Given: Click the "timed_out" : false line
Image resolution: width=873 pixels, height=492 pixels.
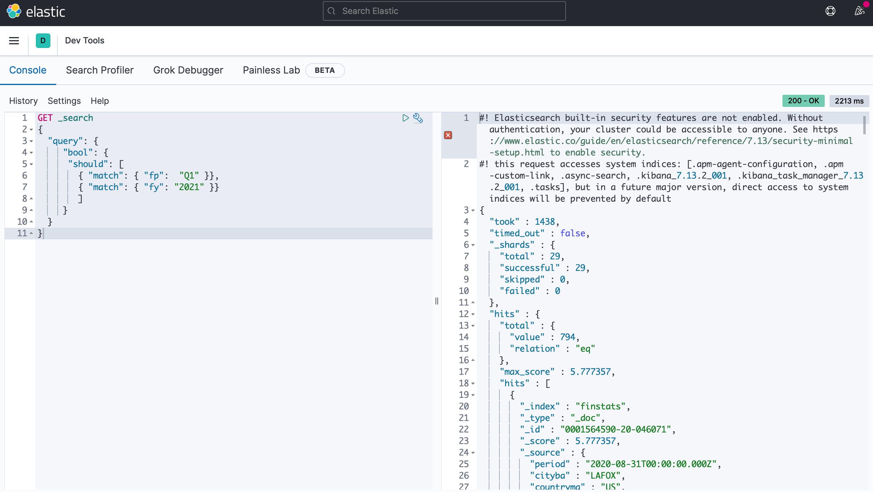Looking at the screenshot, I should coord(539,233).
